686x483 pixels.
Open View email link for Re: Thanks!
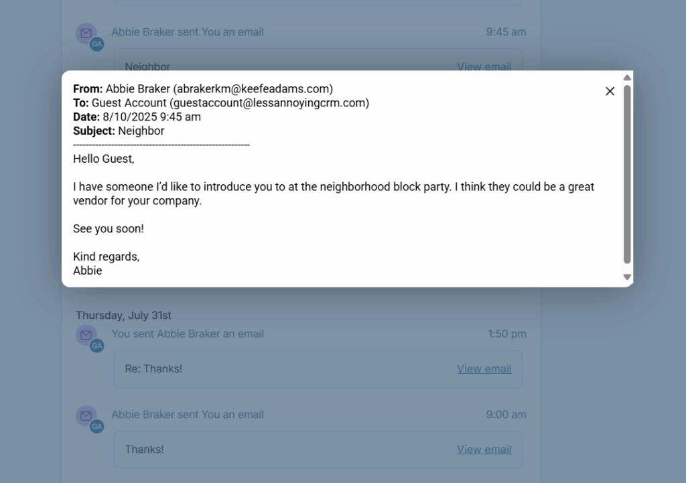click(484, 368)
